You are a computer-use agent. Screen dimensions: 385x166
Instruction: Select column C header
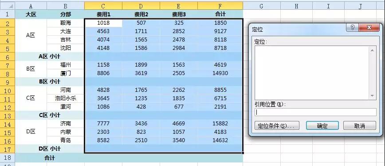(103, 6)
